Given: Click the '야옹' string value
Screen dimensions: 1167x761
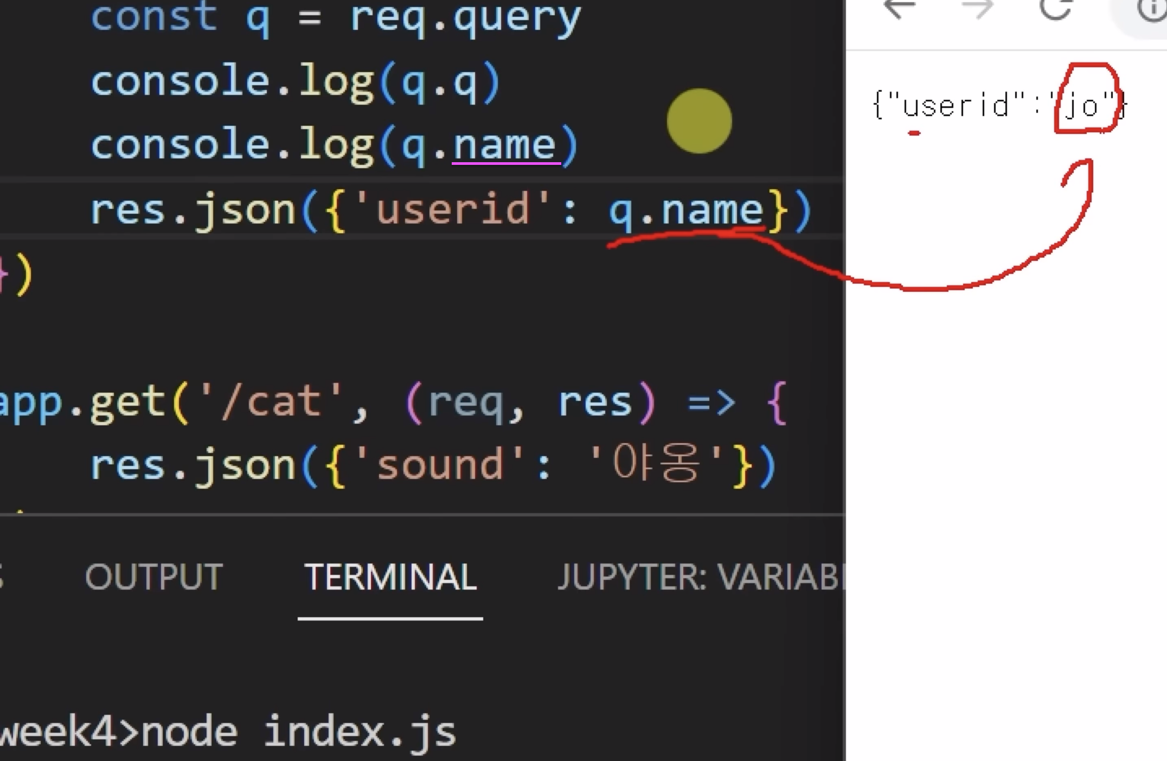Looking at the screenshot, I should pos(656,465).
